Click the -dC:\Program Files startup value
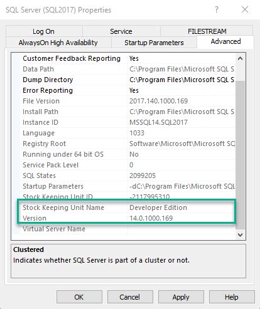The width and height of the screenshot is (260, 309). point(181,186)
